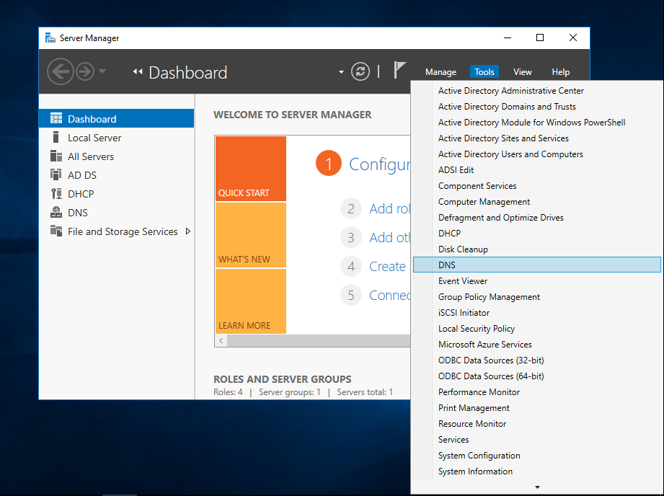Open DHCP in the Tools menu
The height and width of the screenshot is (496, 664).
coord(536,234)
